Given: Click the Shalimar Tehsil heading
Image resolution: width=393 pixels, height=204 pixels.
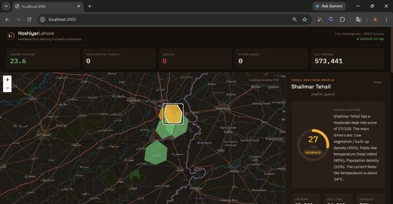Looking at the screenshot, I should click(311, 86).
